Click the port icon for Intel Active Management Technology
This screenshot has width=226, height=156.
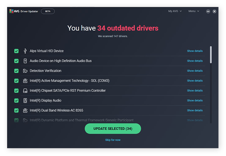(x=25, y=81)
